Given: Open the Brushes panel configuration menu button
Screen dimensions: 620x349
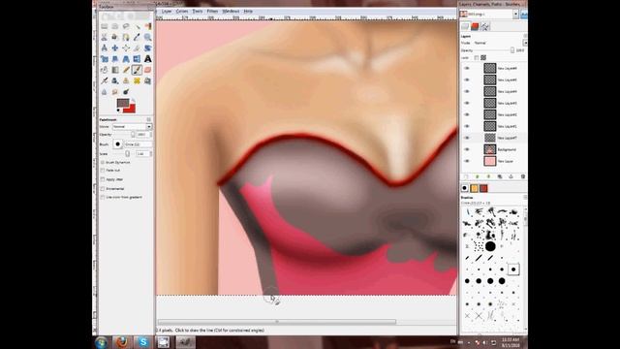Looking at the screenshot, I should point(525,197).
